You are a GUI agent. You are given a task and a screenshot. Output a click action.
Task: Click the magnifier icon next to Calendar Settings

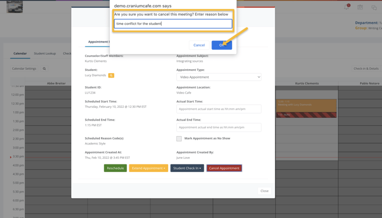[44, 69]
